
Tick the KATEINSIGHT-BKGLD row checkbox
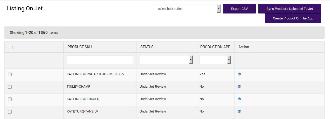point(10,99)
